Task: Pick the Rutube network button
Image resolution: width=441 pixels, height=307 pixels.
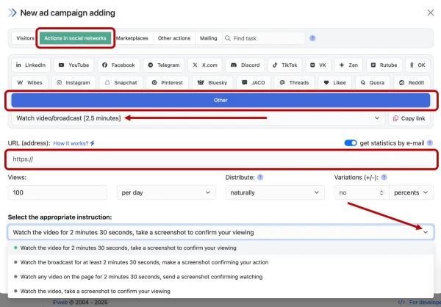Action: (384, 65)
